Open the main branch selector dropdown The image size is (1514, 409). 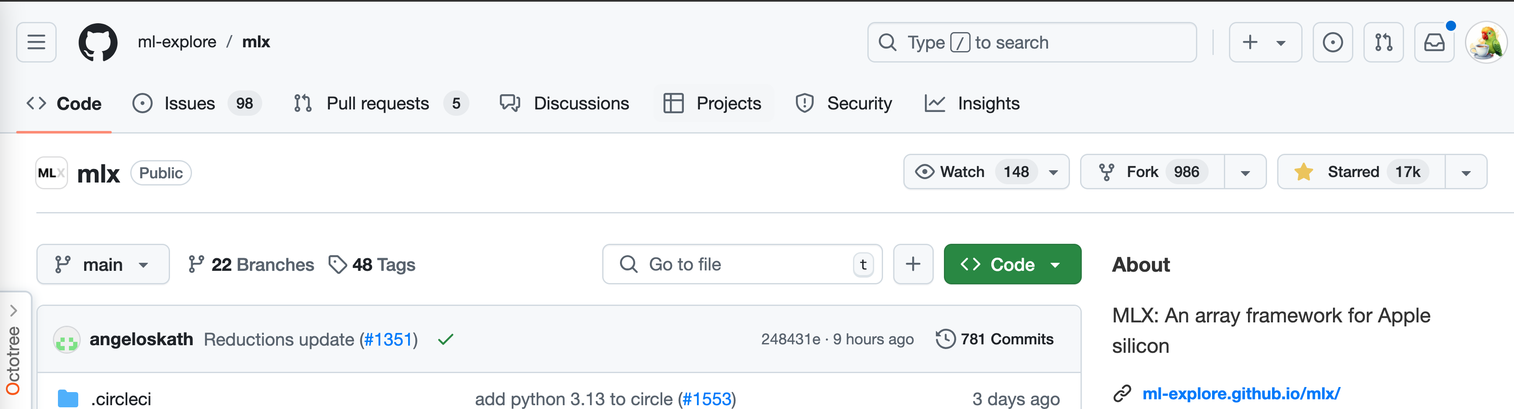[103, 264]
